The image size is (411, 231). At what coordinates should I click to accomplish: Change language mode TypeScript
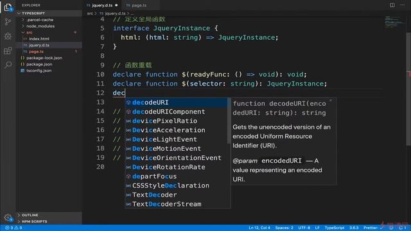pos(335,228)
